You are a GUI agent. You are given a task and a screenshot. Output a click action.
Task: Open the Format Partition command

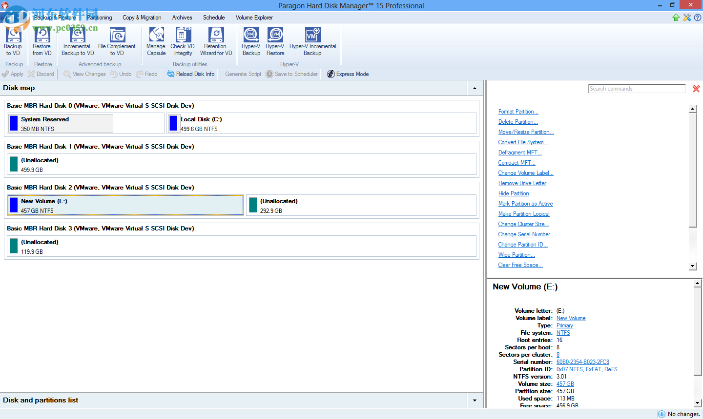tap(518, 112)
